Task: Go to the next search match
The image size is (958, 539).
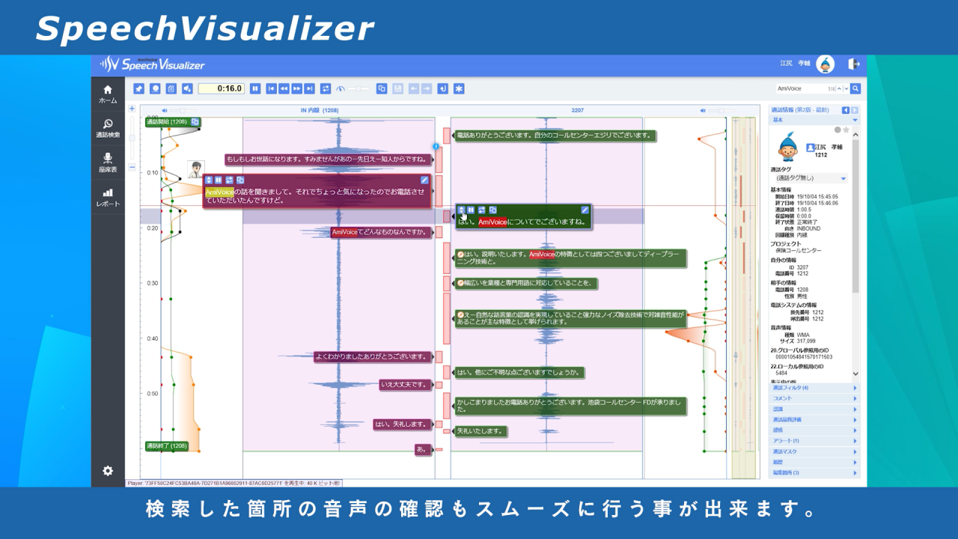Action: (846, 88)
